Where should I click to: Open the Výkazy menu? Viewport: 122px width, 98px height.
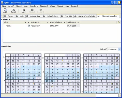coord(52,6)
